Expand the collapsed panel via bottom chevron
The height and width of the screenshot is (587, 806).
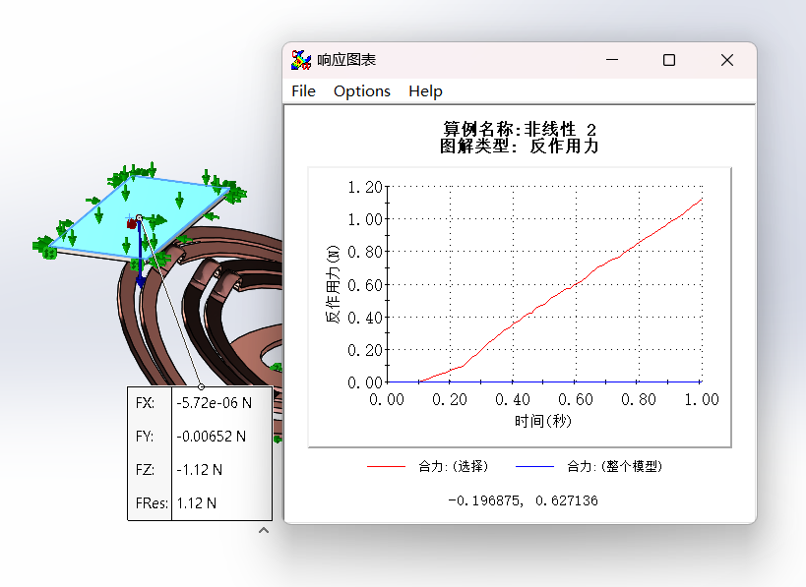pyautogui.click(x=263, y=529)
